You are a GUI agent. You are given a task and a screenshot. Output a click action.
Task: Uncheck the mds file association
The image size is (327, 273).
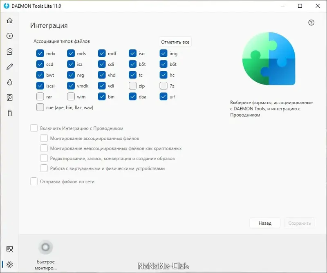[x=71, y=54]
